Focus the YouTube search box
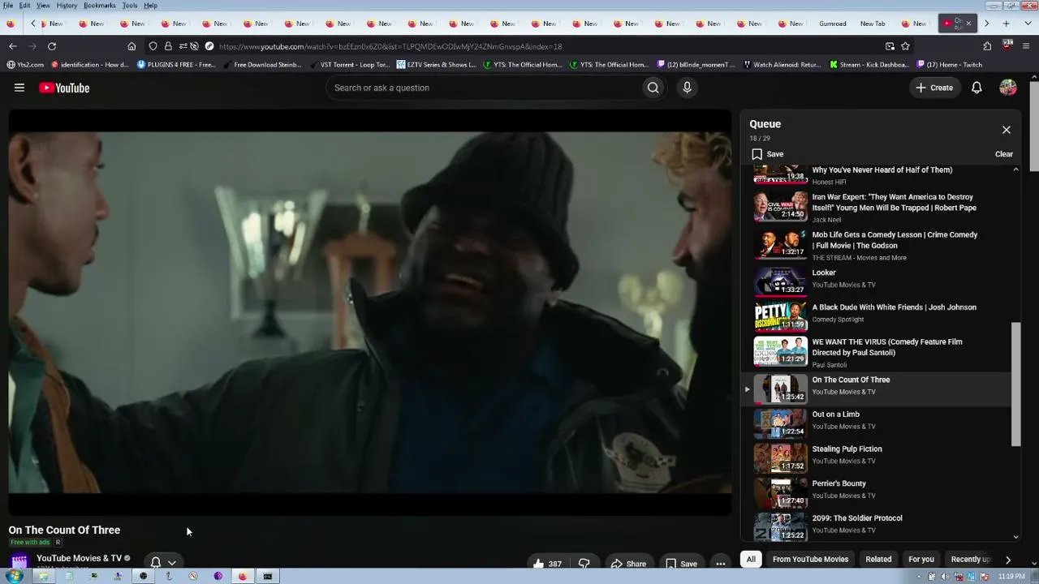Screen dimensions: 1039x584 (x=483, y=88)
